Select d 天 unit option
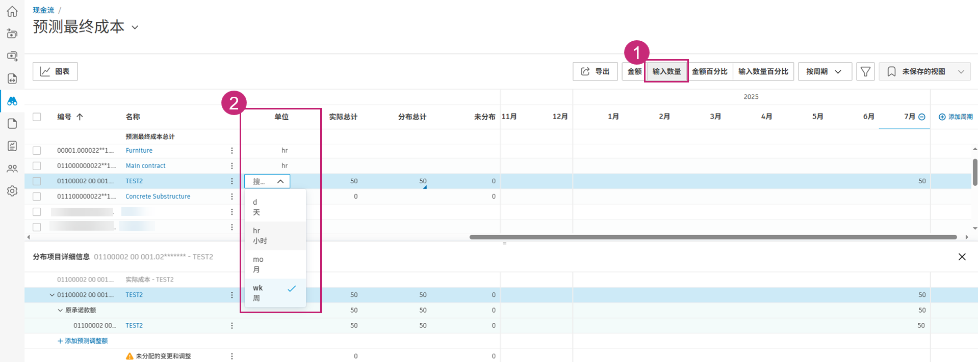 point(275,207)
